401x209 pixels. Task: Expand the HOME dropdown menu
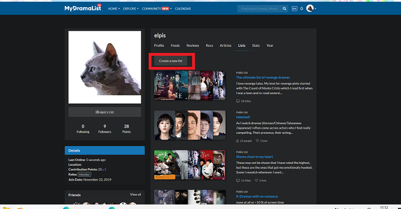click(114, 9)
